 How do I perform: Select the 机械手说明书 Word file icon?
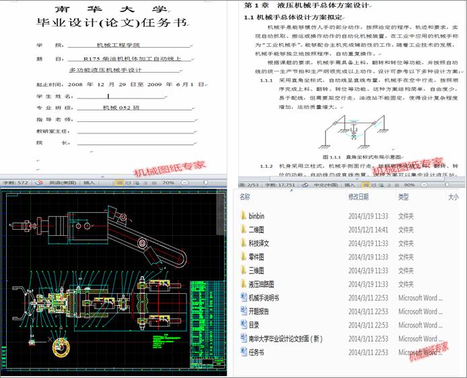point(244,297)
